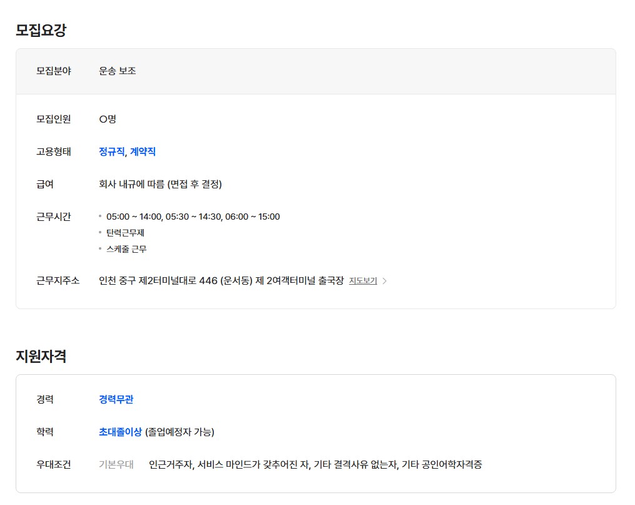The image size is (635, 505).
Task: Click the gray 기본우대 label
Action: (116, 464)
